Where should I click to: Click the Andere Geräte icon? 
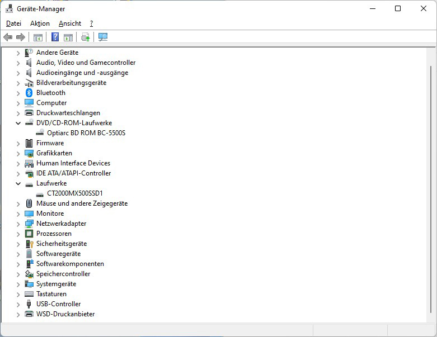pos(29,53)
